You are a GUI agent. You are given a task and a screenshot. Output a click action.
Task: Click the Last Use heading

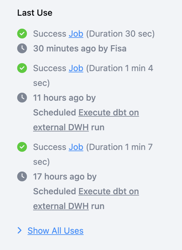tap(35, 13)
